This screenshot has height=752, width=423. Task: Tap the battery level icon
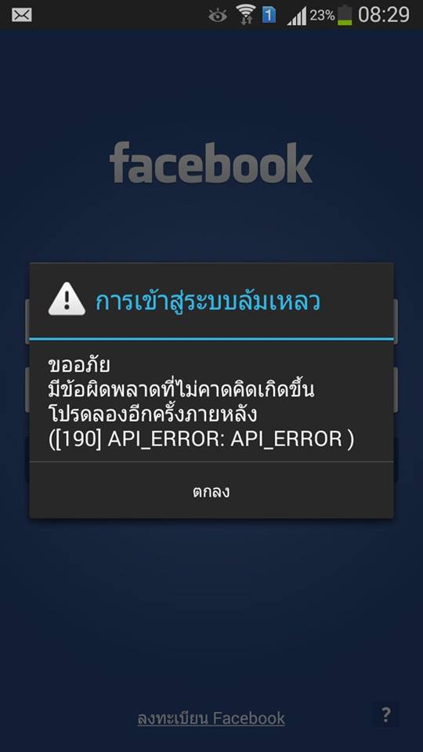pos(345,15)
